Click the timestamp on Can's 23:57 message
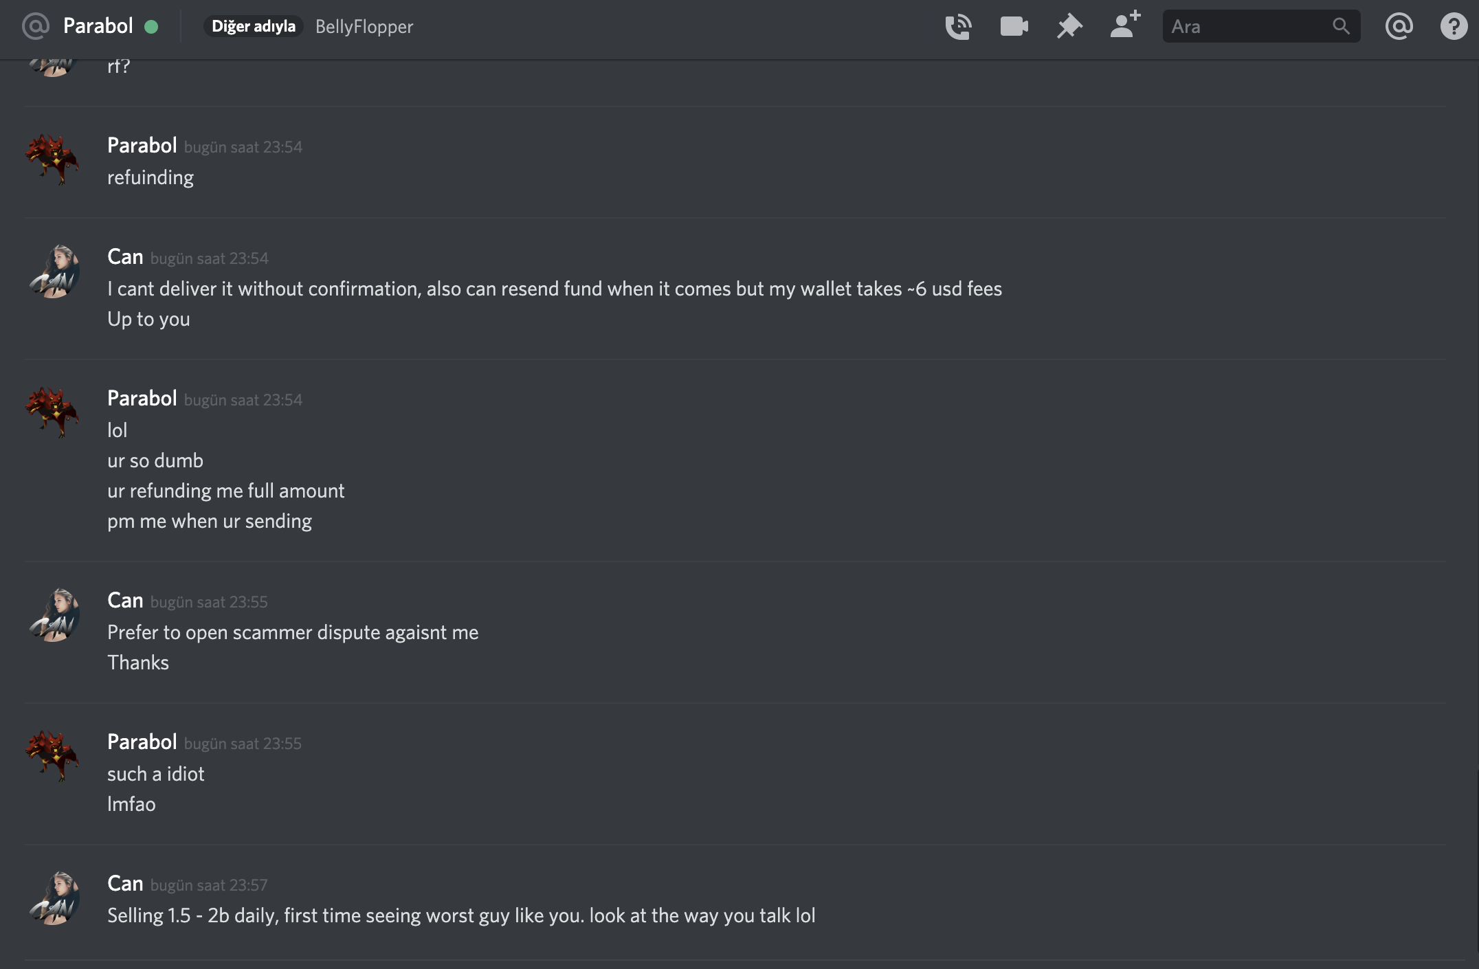Viewport: 1479px width, 969px height. pyautogui.click(x=209, y=885)
